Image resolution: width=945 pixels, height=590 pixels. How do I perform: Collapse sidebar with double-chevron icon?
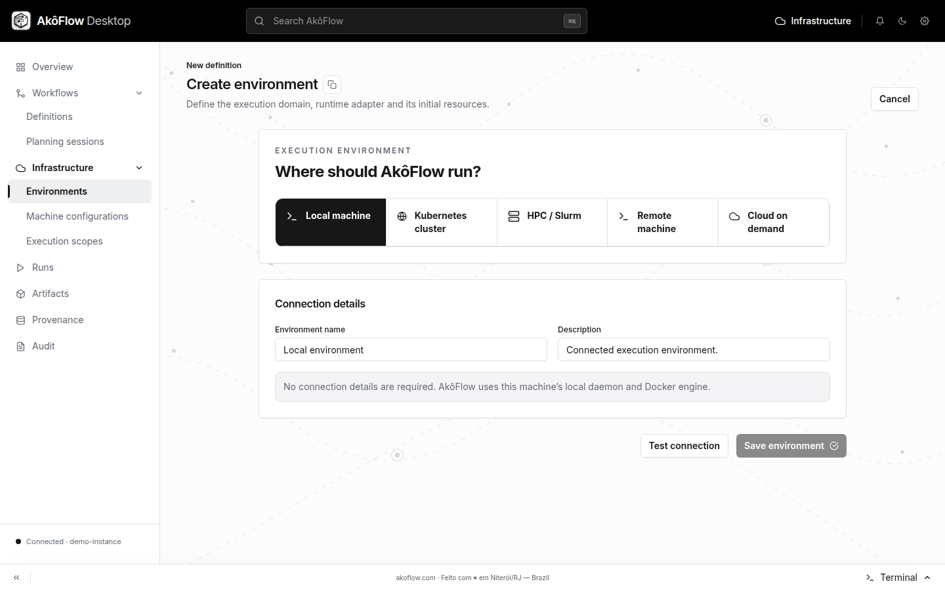point(16,578)
